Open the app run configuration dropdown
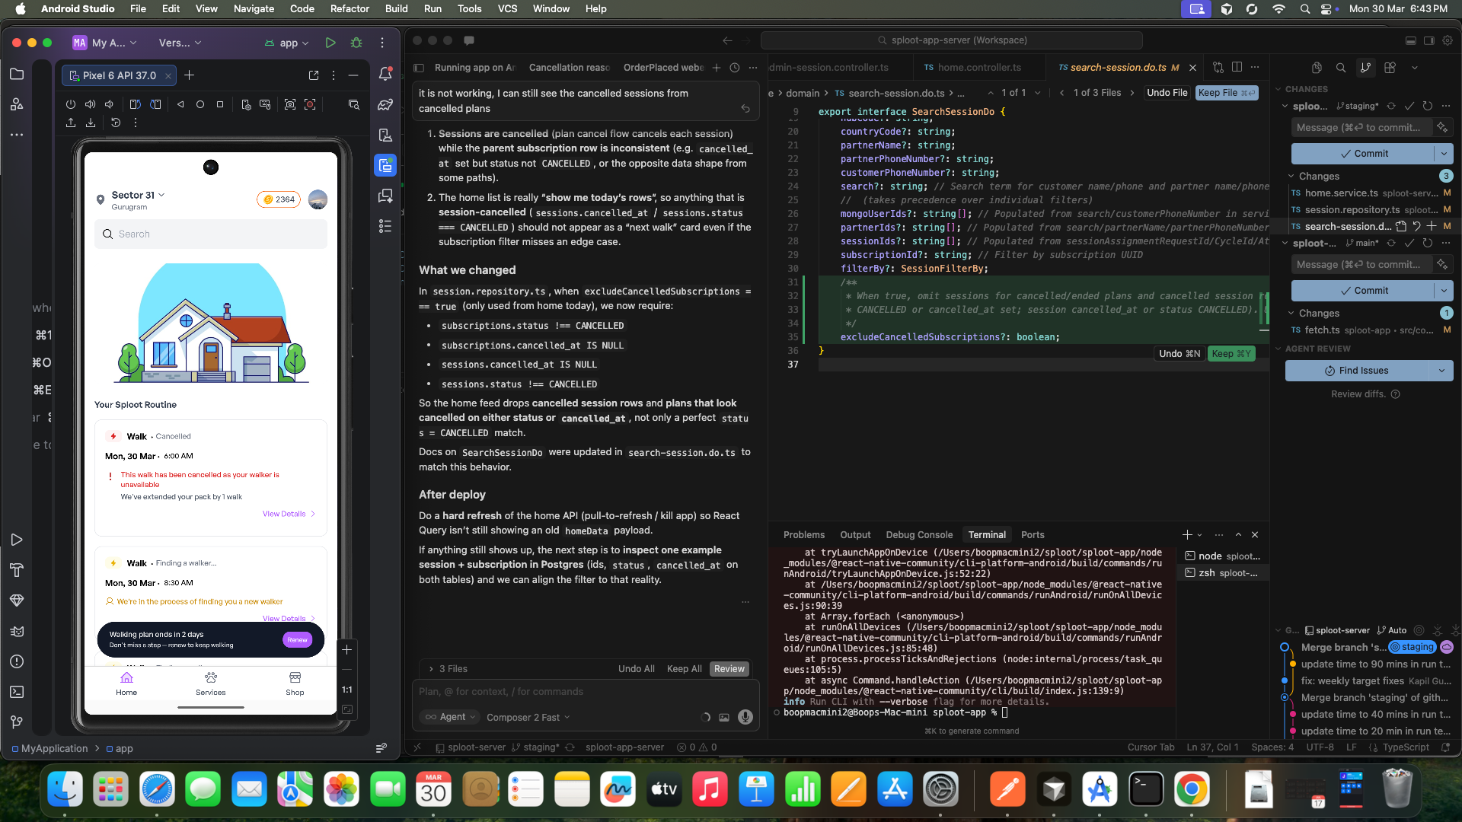 coord(288,43)
